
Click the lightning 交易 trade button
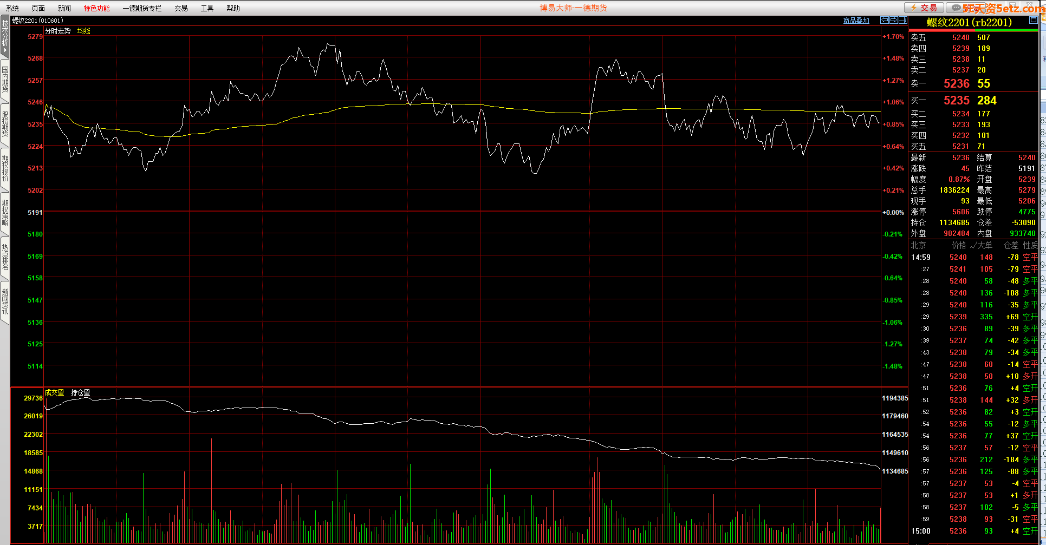pos(924,8)
